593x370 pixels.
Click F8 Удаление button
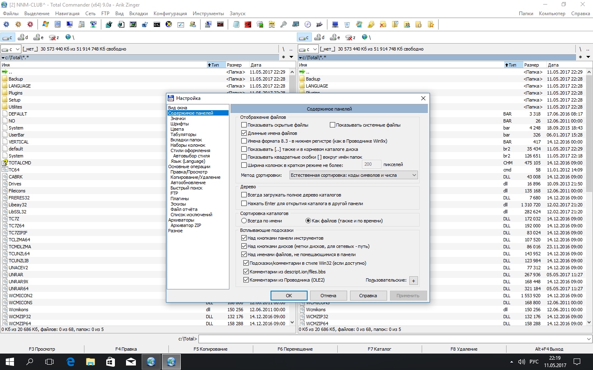(x=464, y=349)
